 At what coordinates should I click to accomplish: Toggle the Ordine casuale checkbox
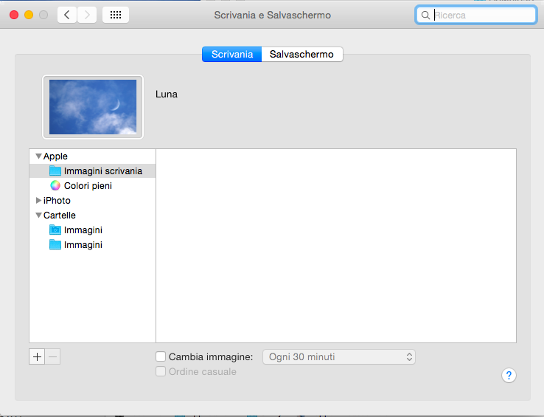click(x=161, y=371)
